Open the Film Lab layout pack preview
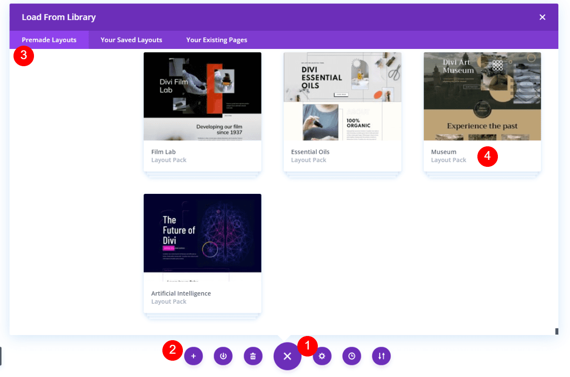This screenshot has width=570, height=377. [202, 96]
